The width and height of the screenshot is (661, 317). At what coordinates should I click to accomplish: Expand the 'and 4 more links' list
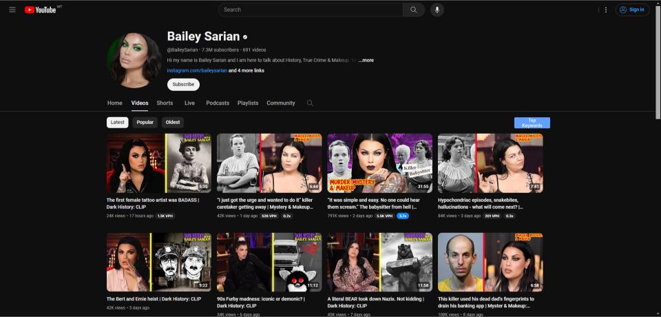pyautogui.click(x=246, y=70)
